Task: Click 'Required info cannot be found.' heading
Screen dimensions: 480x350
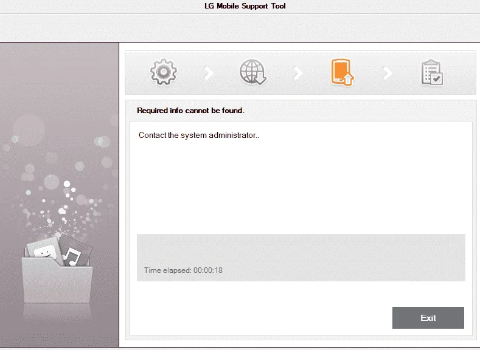Action: [190, 111]
